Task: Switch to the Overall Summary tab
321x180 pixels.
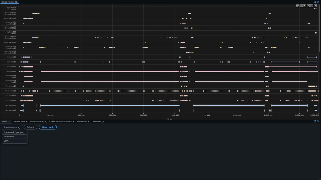Action: click(x=37, y=122)
